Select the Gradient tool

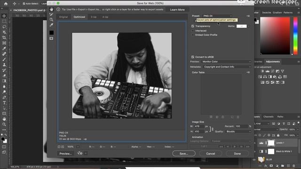[4, 81]
